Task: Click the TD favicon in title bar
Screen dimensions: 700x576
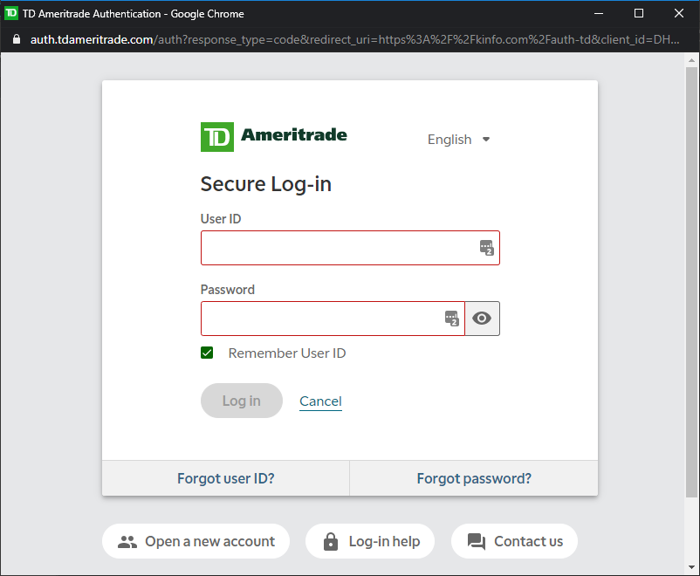Action: pos(10,13)
